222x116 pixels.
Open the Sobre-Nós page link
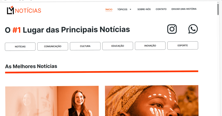click(x=144, y=9)
